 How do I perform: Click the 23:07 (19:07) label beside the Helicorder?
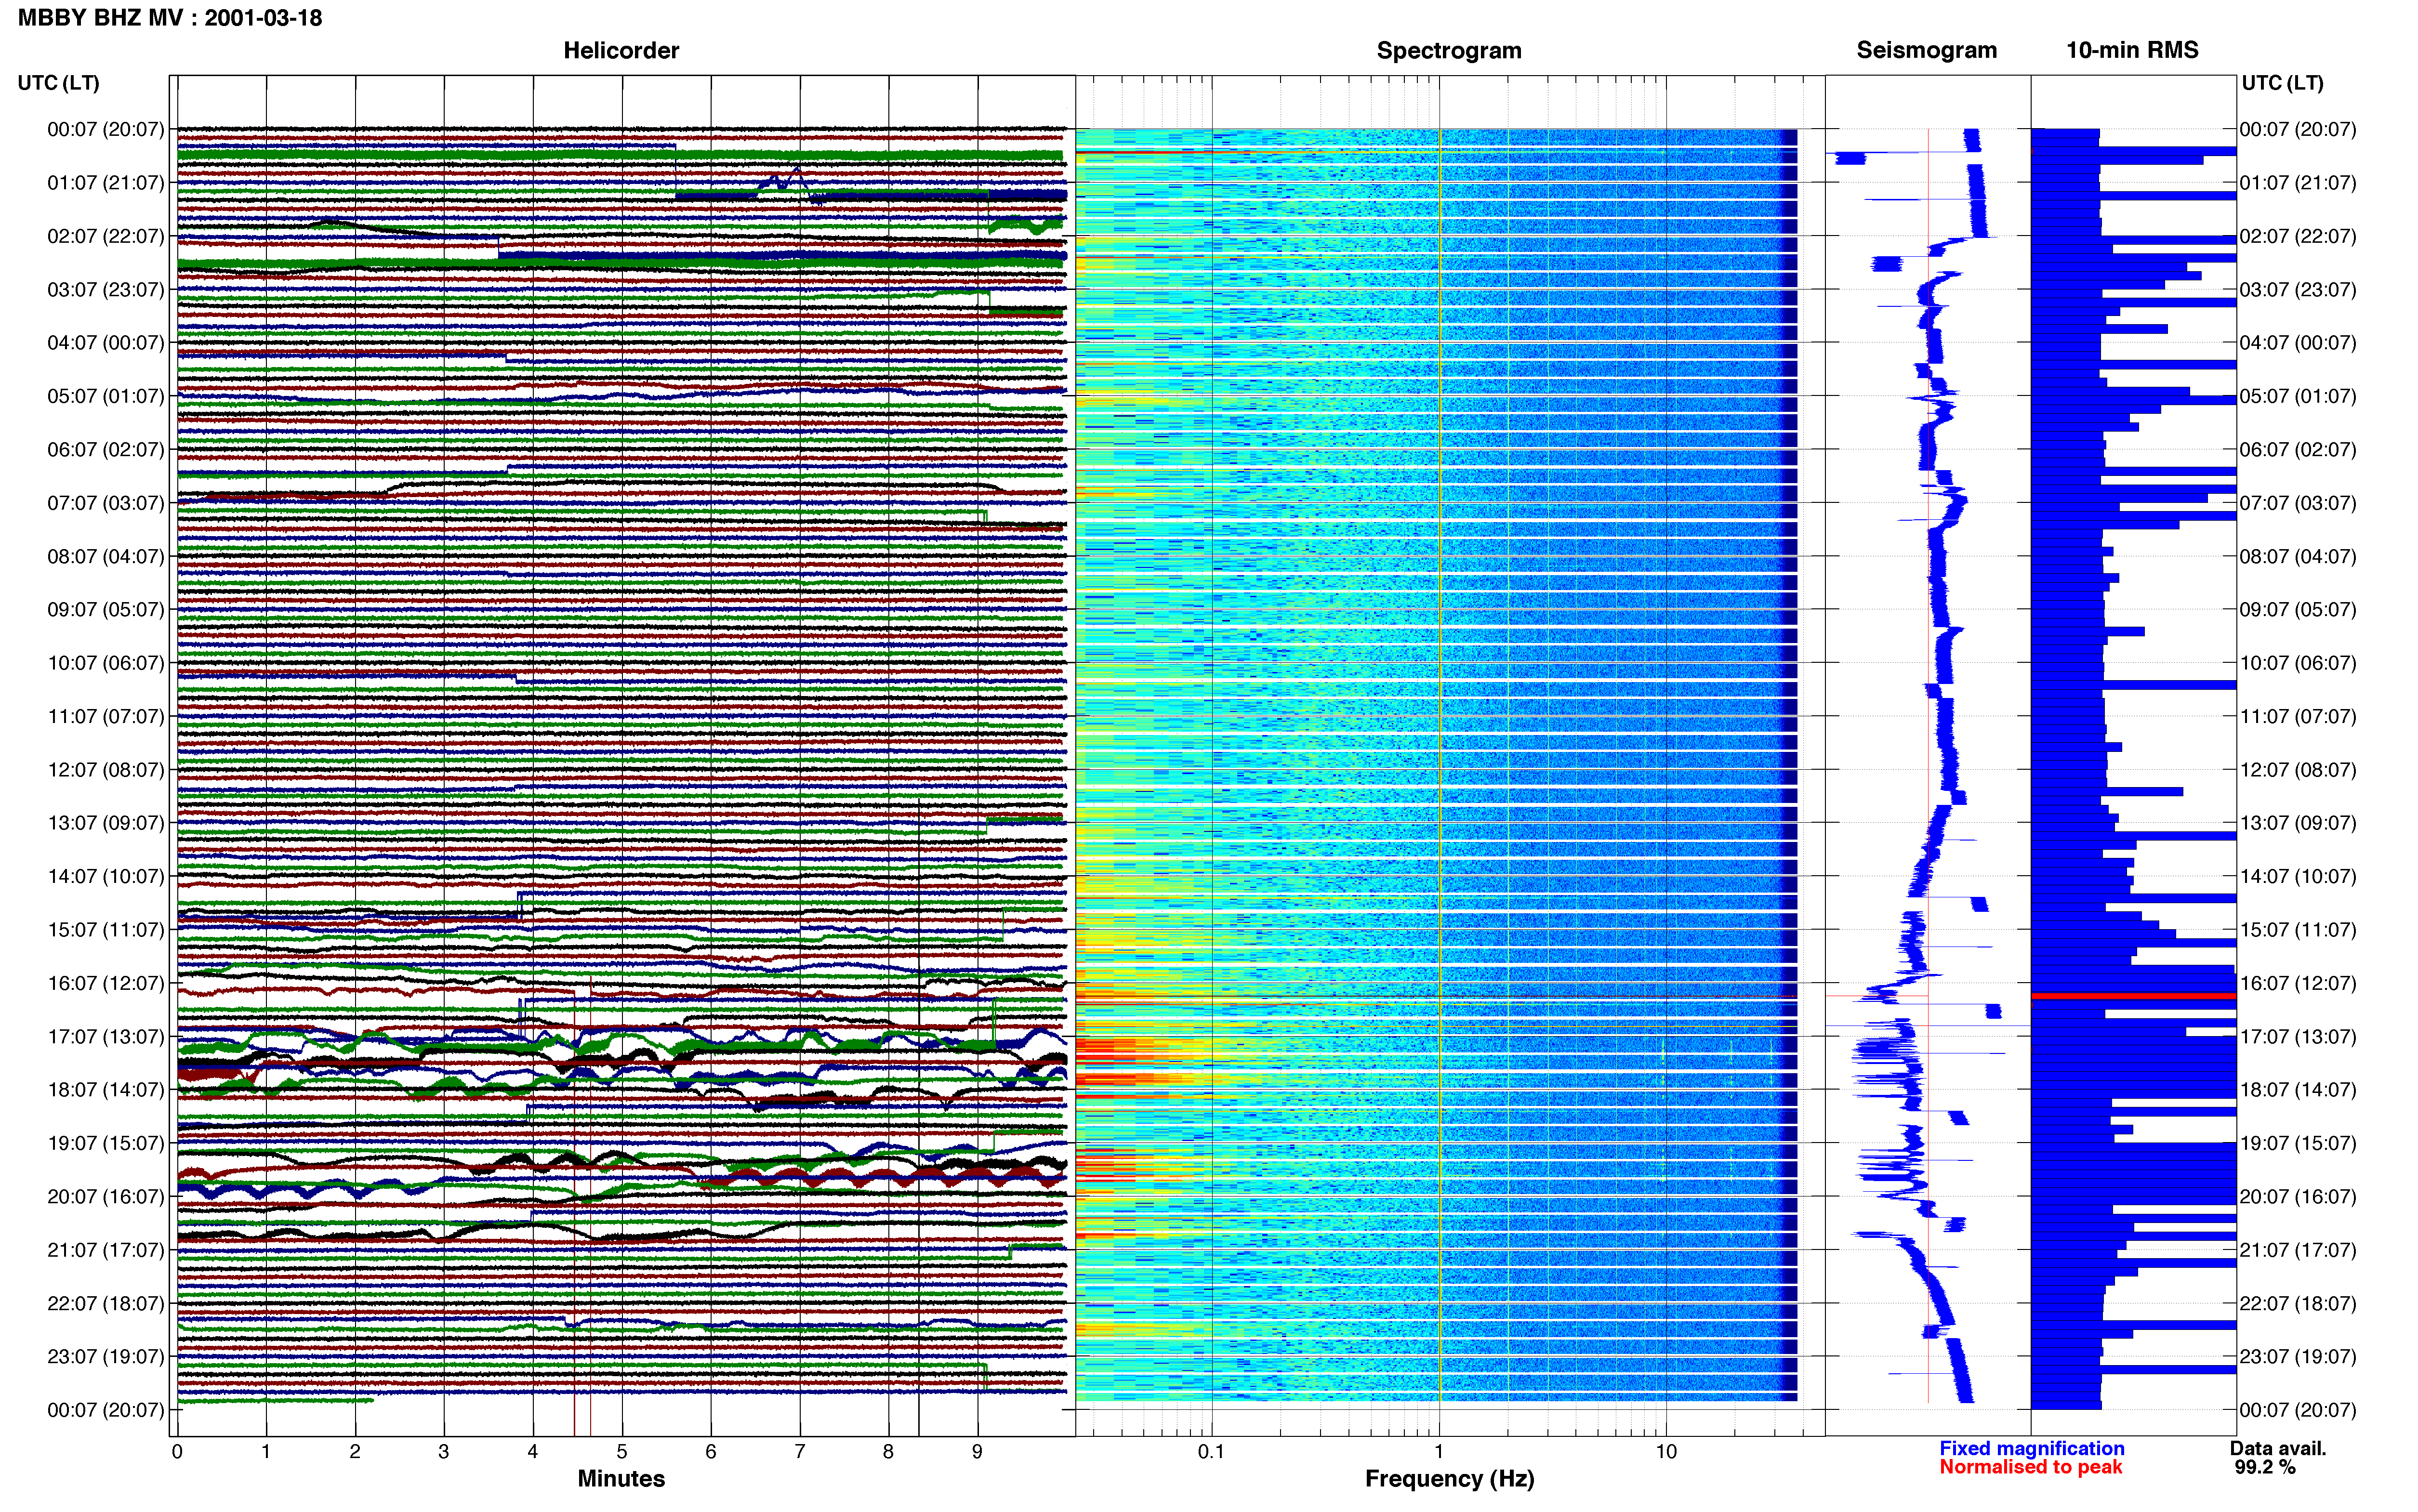pyautogui.click(x=105, y=1356)
